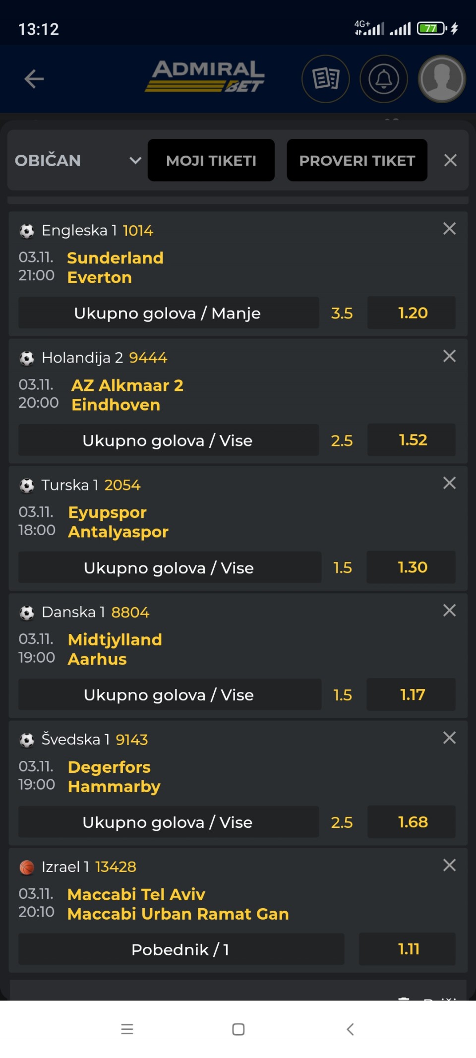Remove AZ Alkmaar 2 vs Eindhoven selection
Screen dimensions: 476x1058
click(449, 356)
